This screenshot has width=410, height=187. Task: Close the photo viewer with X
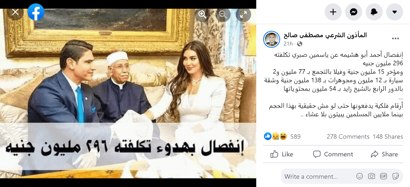[x=15, y=12]
